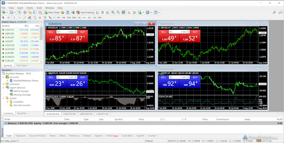Select the Vertical Line drawing tool
Image resolution: width=284 pixels, height=143 pixels.
point(14,18)
